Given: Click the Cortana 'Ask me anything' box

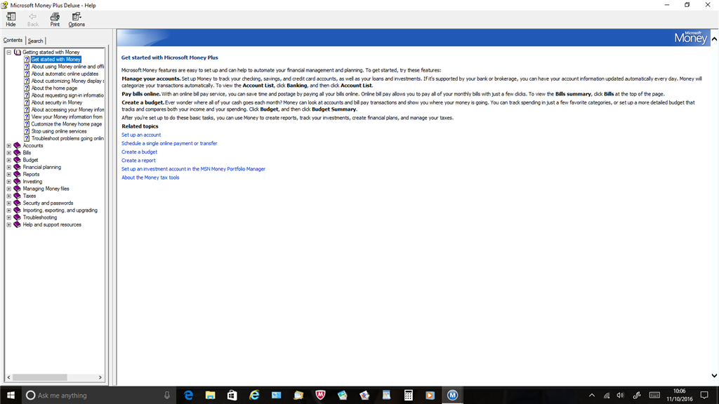Looking at the screenshot, I should pos(98,395).
